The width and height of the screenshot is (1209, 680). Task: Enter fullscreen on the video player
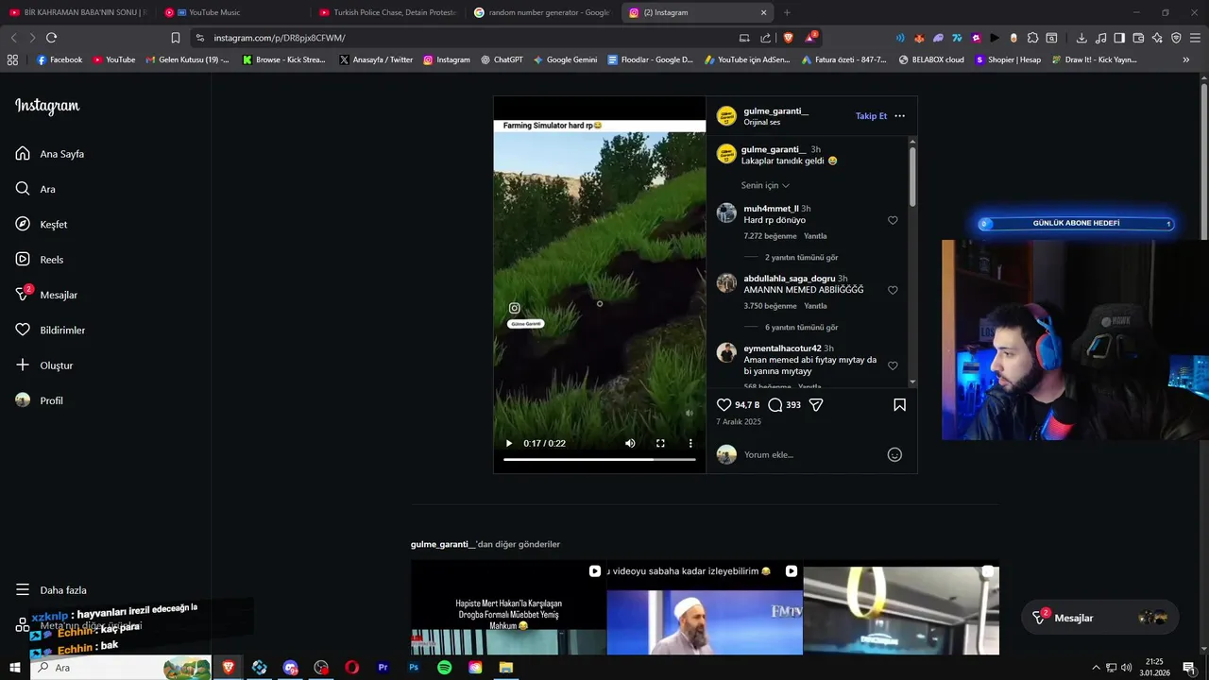[x=660, y=443]
